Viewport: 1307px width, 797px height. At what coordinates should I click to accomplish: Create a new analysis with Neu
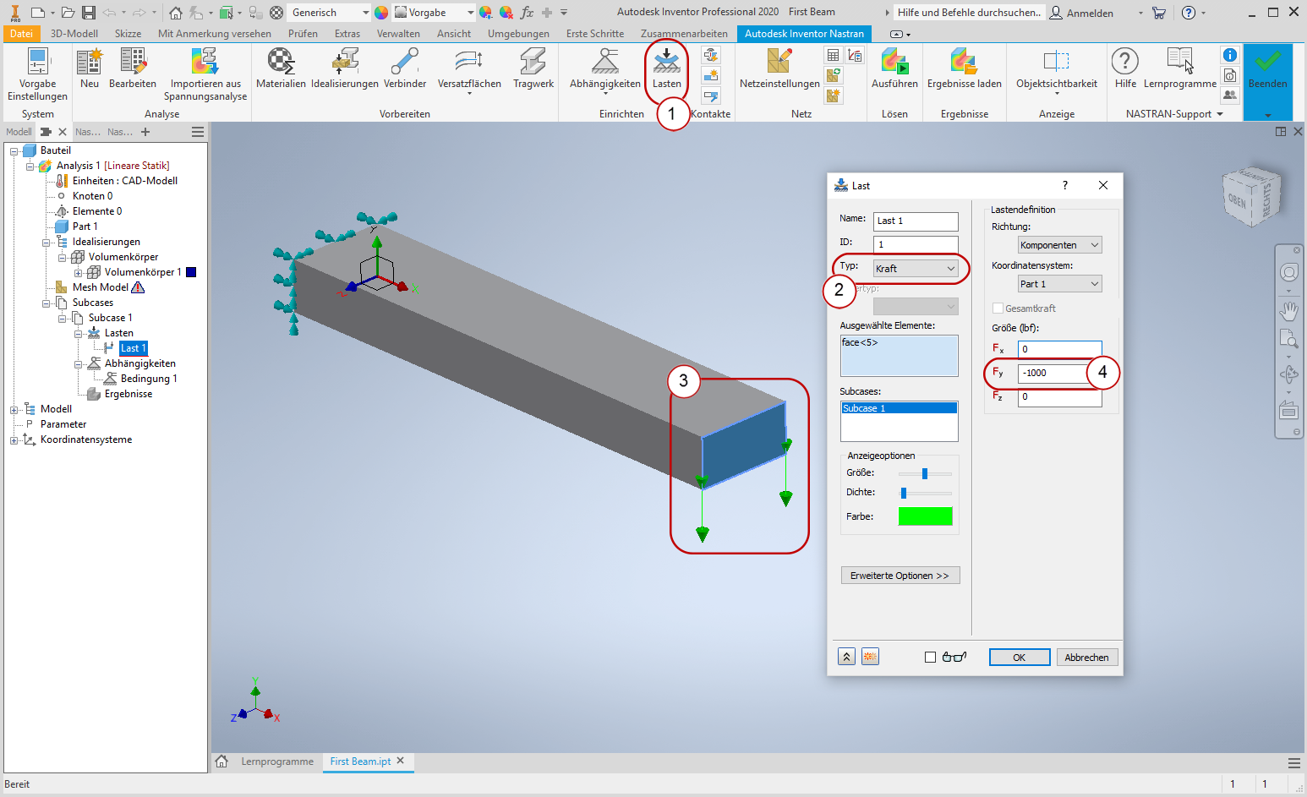[90, 68]
